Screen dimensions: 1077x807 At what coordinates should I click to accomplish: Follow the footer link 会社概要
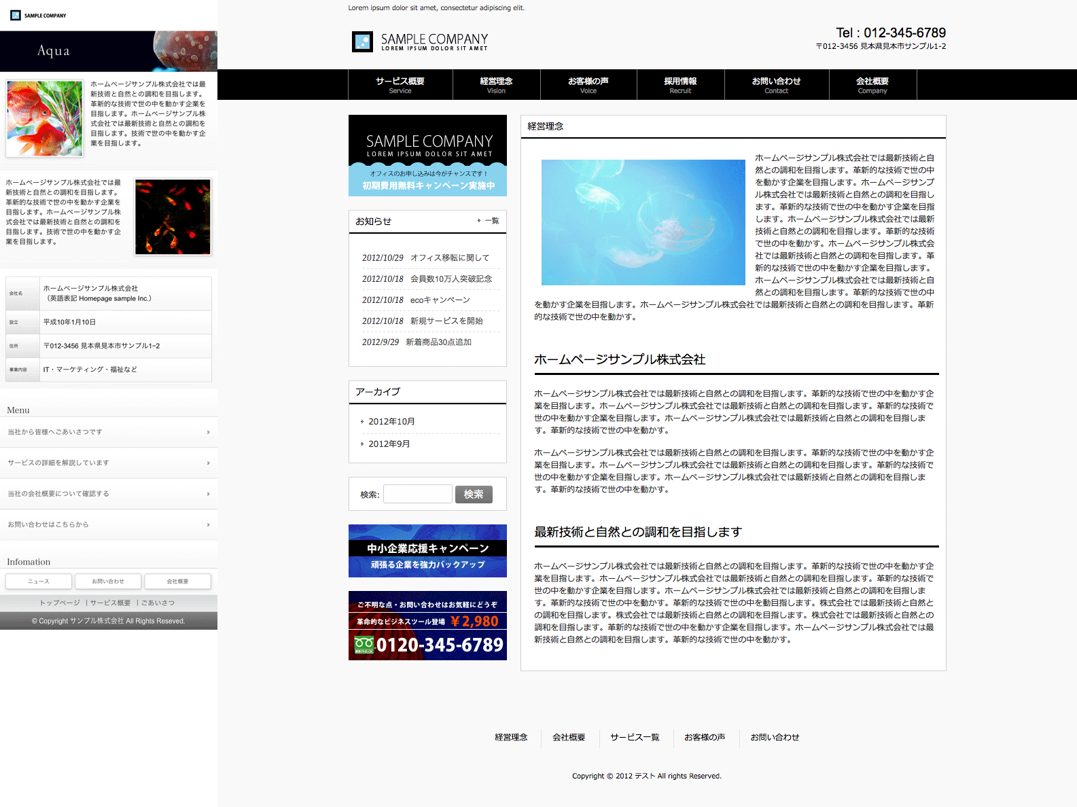(x=569, y=738)
